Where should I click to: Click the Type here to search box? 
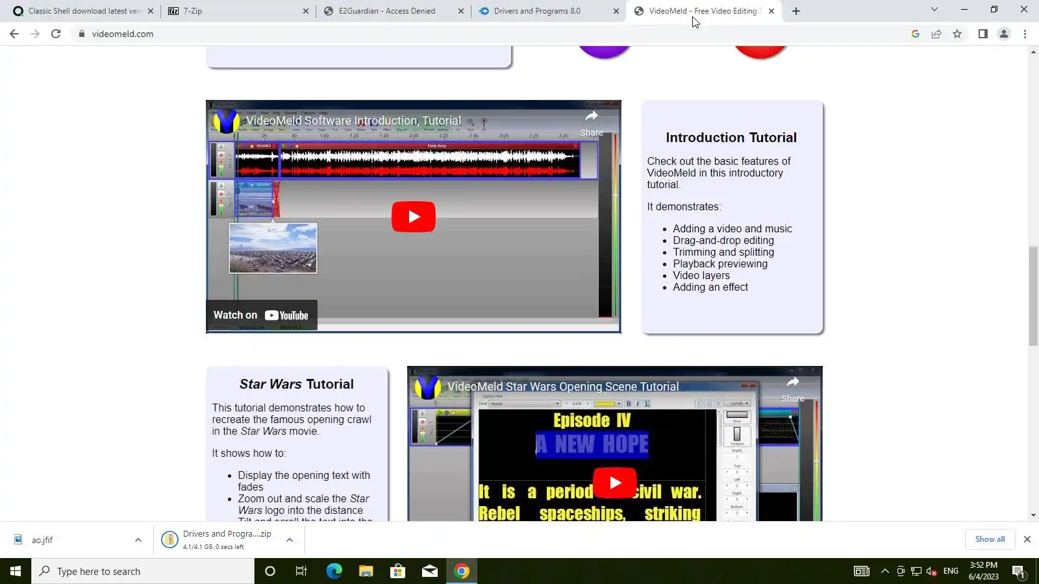pyautogui.click(x=143, y=571)
